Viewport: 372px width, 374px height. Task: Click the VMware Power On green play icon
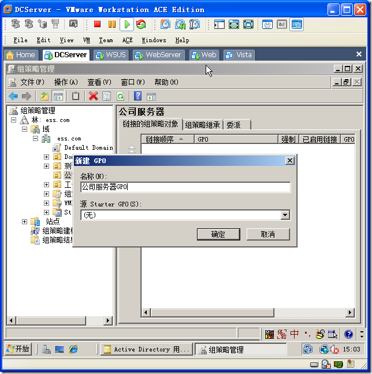127,24
